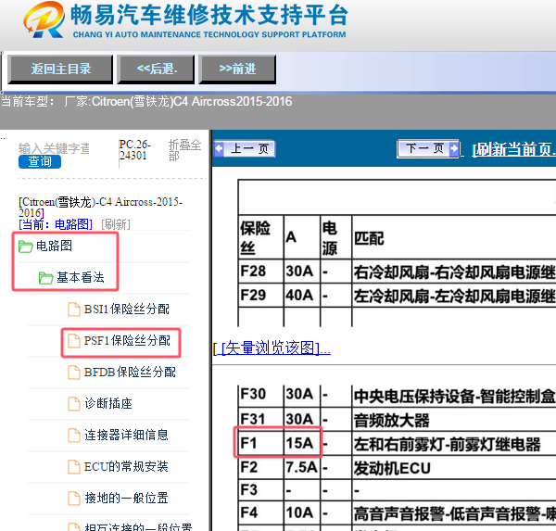Select 7.5A rating in F2 row
Screen dimensions: 556x531
[x=302, y=467]
